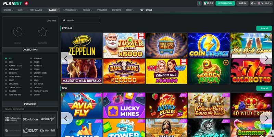Show previous New games with left arrow
Viewport: 274px width, 137px height.
pos(66,118)
